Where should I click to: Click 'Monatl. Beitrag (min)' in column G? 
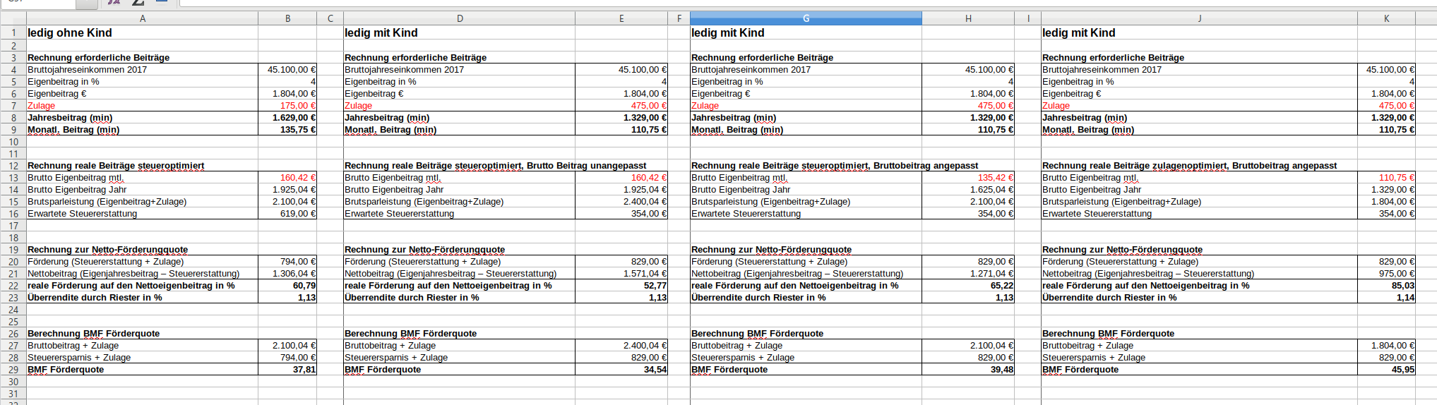(x=737, y=130)
